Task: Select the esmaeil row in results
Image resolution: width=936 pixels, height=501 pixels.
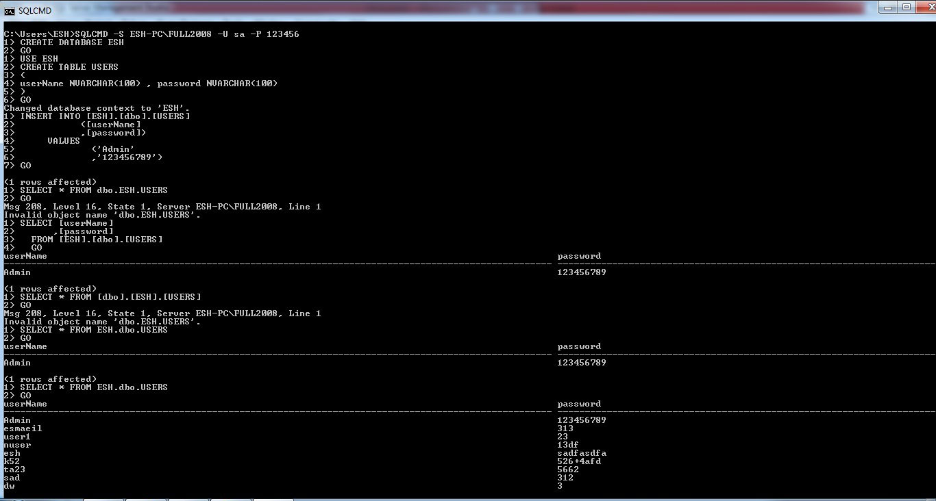Action: click(23, 428)
